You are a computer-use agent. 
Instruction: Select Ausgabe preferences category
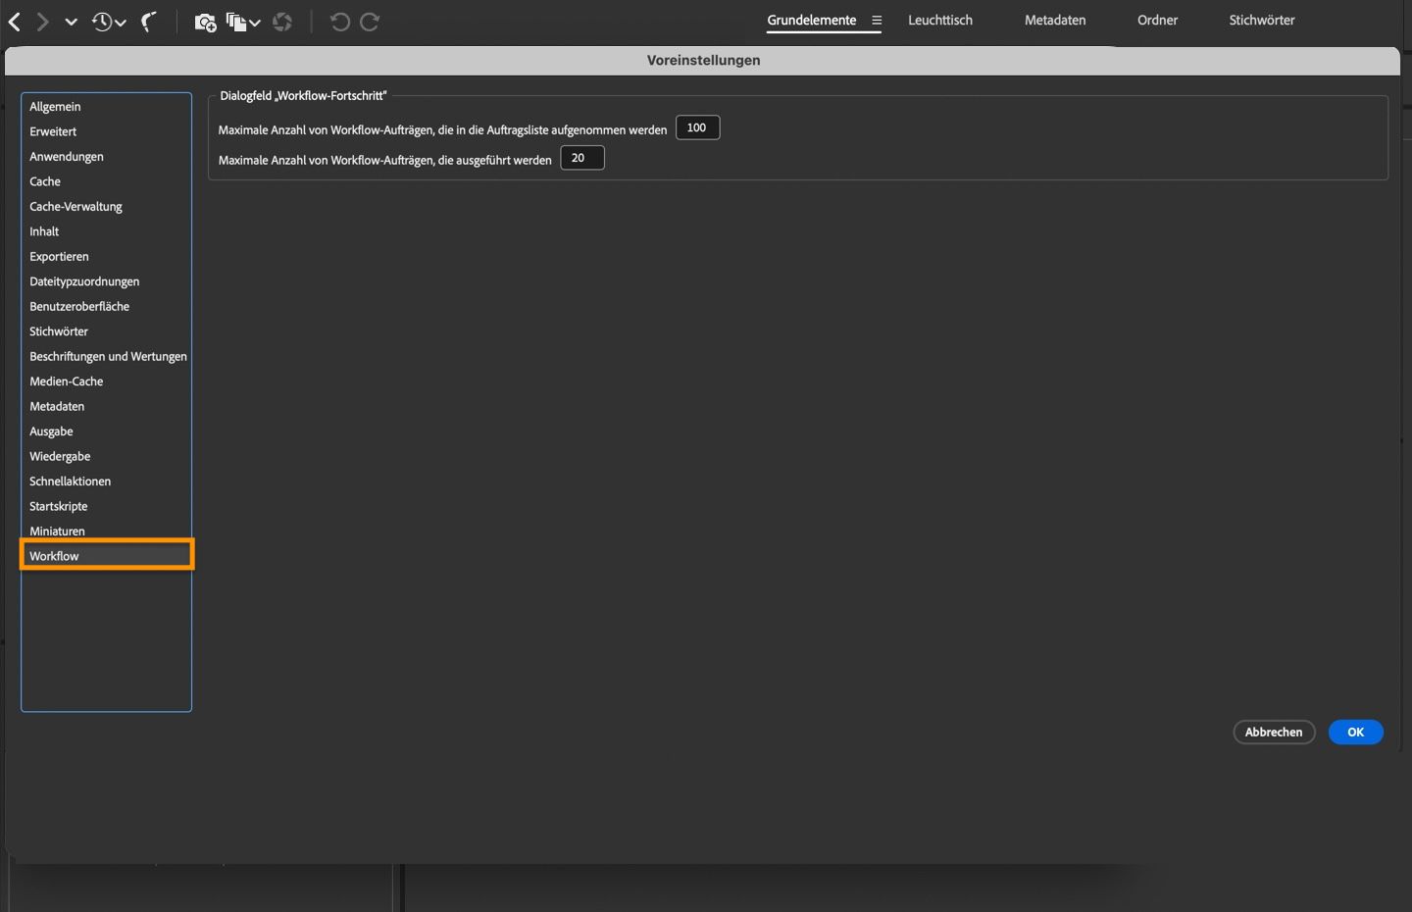106,431
